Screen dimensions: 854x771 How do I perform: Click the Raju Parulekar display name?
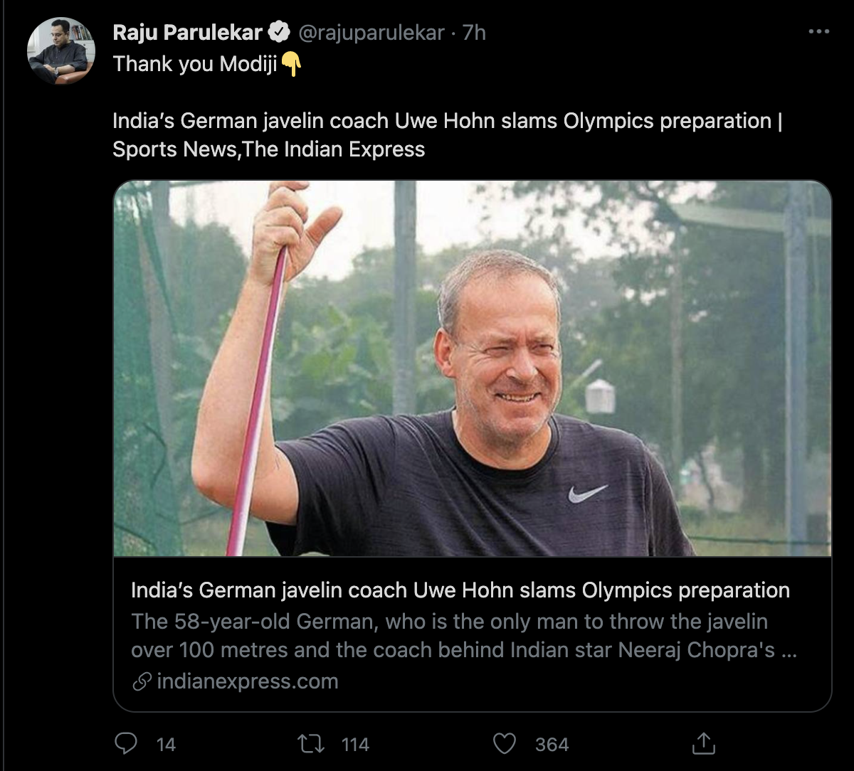click(189, 33)
